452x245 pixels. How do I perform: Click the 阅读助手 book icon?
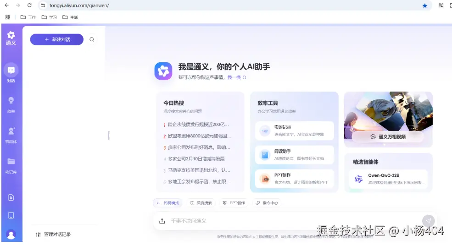(x=265, y=155)
